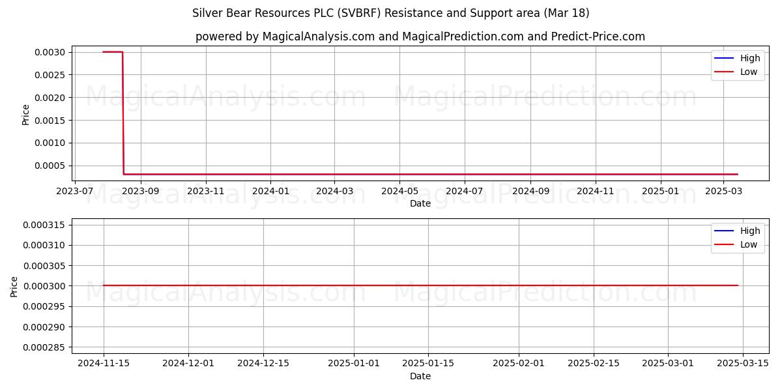Click the 2025-03-01 date label

pos(667,364)
